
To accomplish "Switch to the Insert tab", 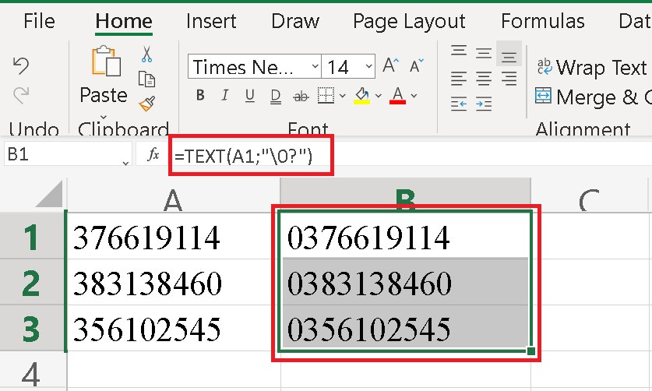I will tap(210, 21).
